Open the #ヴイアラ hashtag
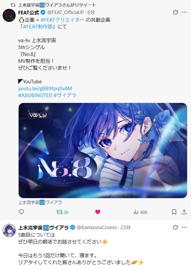The width and height of the screenshot is (191, 270). pyautogui.click(x=65, y=95)
